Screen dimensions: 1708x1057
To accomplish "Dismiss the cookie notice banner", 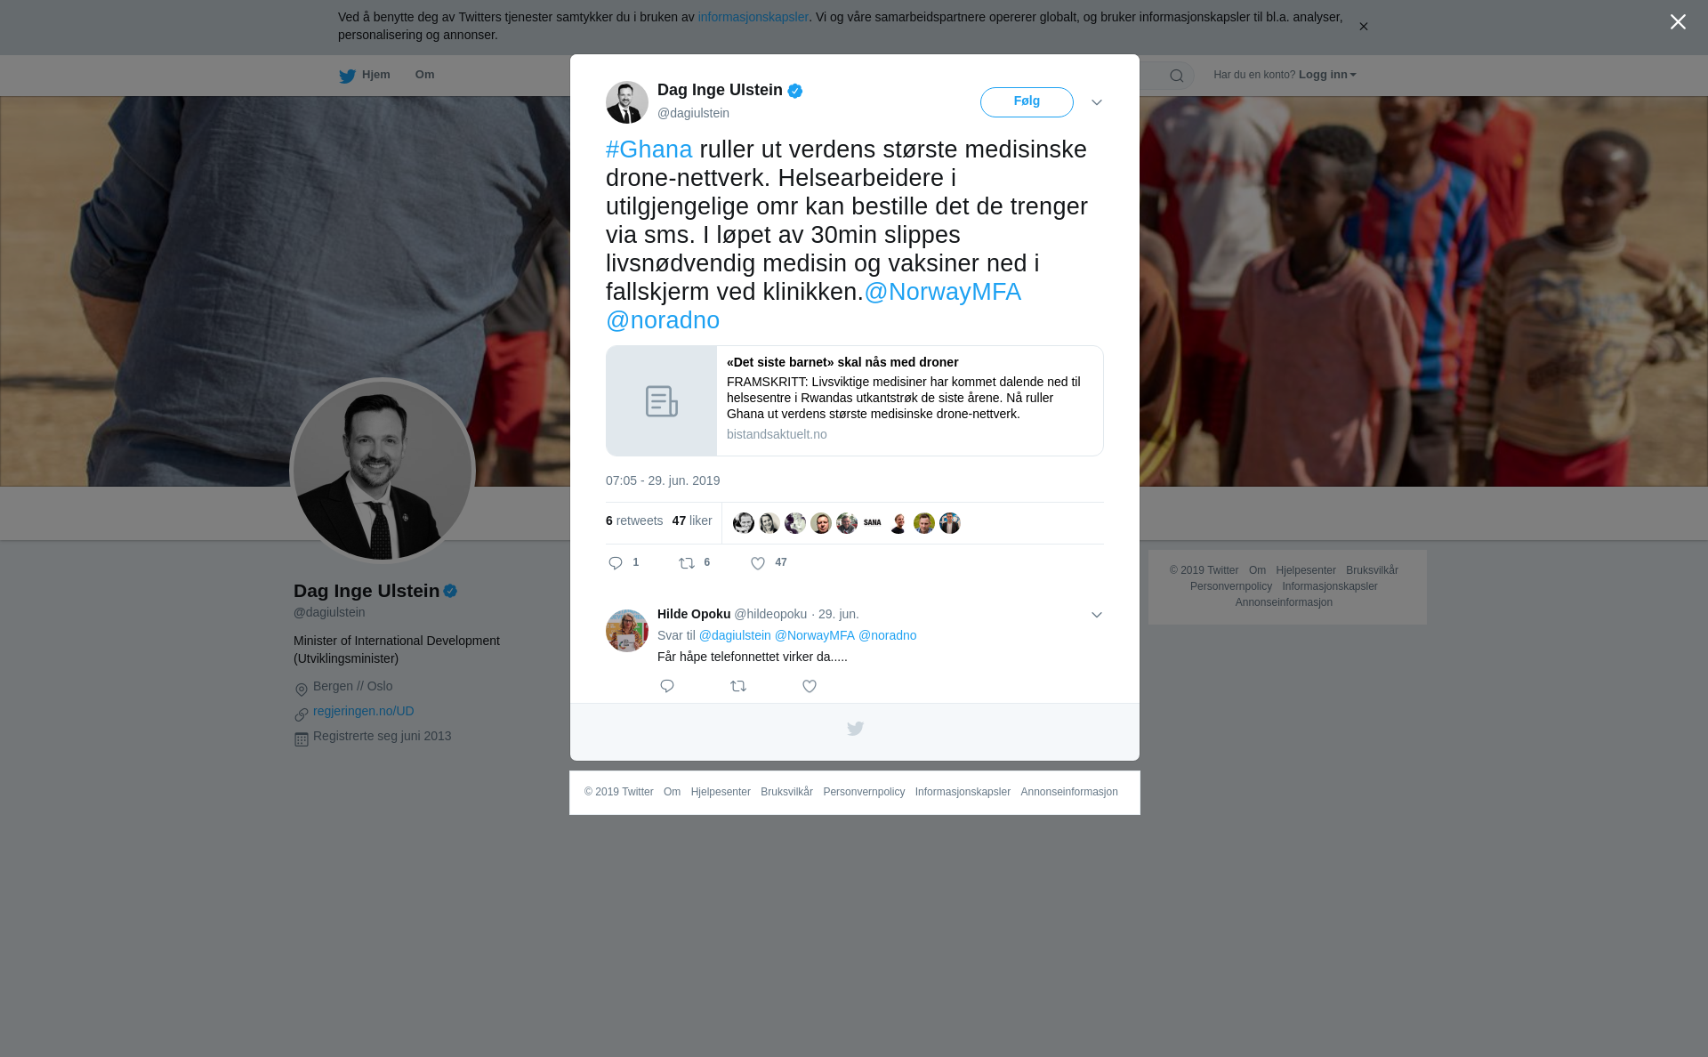I will 1363,27.
